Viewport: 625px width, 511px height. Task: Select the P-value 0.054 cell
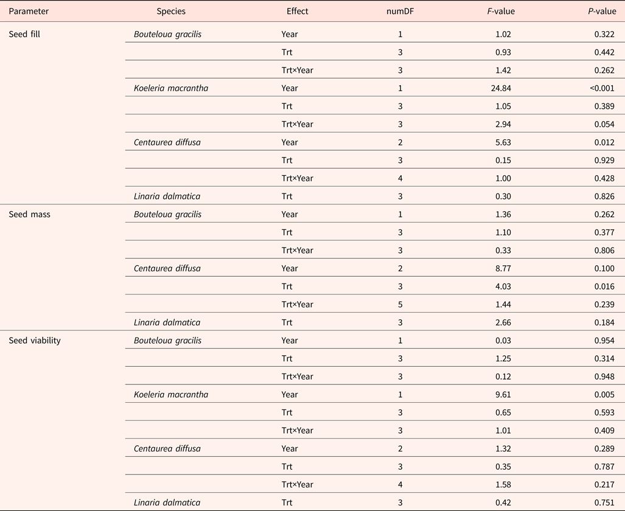point(604,124)
